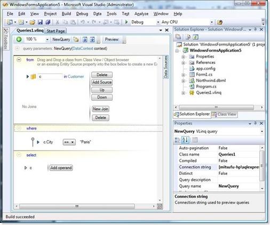This screenshot has width=270, height=225.
Task: Click the Alphabetical sort icon in Properties
Action: click(x=185, y=140)
